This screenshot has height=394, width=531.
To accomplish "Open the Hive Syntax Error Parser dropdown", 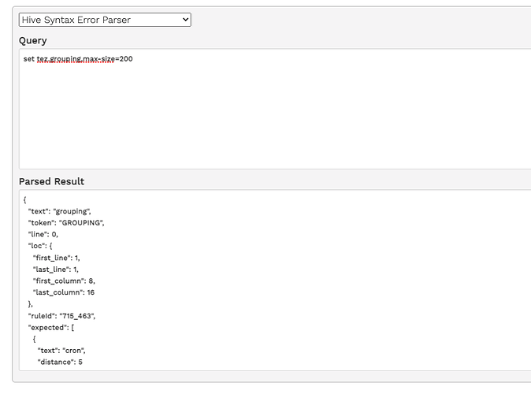I will click(105, 20).
